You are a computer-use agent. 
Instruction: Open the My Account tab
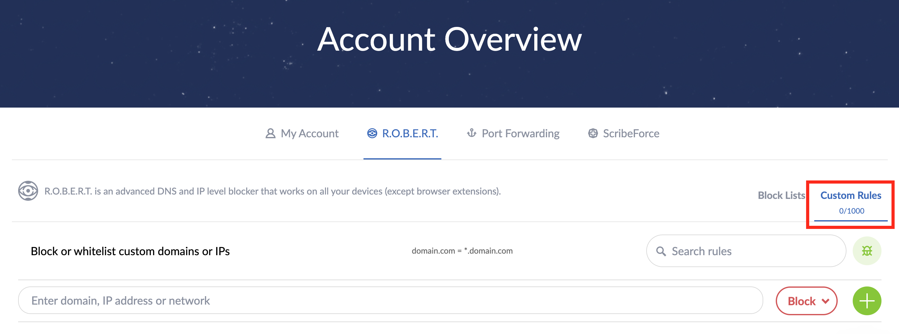point(309,133)
